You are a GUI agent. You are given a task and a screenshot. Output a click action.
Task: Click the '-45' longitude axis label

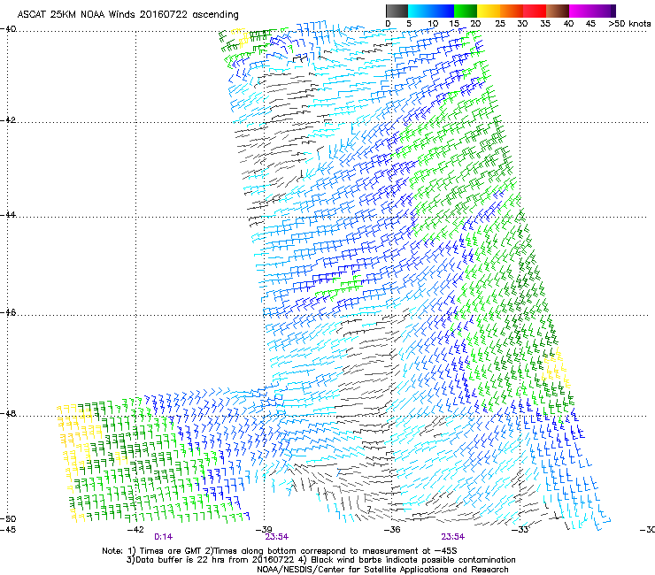tap(8, 530)
